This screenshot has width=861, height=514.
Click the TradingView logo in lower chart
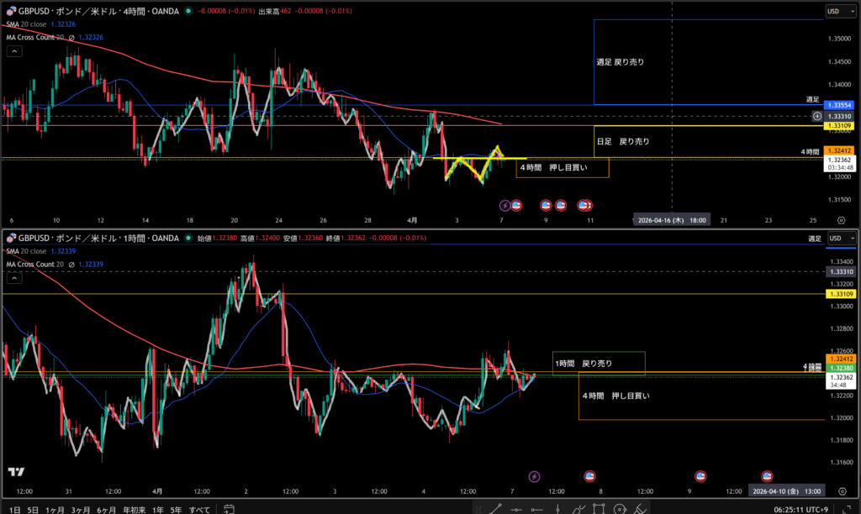(x=15, y=473)
